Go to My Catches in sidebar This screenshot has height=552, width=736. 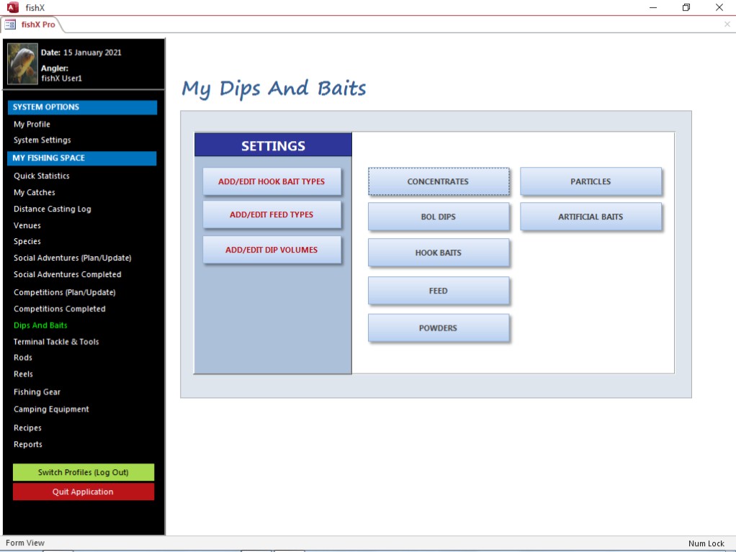pos(35,192)
